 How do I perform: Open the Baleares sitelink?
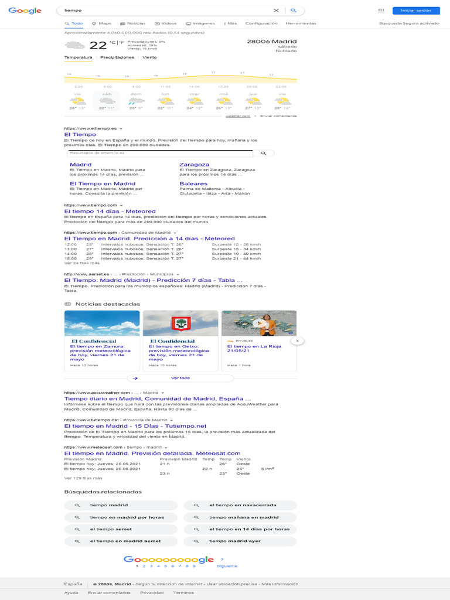[x=193, y=183]
